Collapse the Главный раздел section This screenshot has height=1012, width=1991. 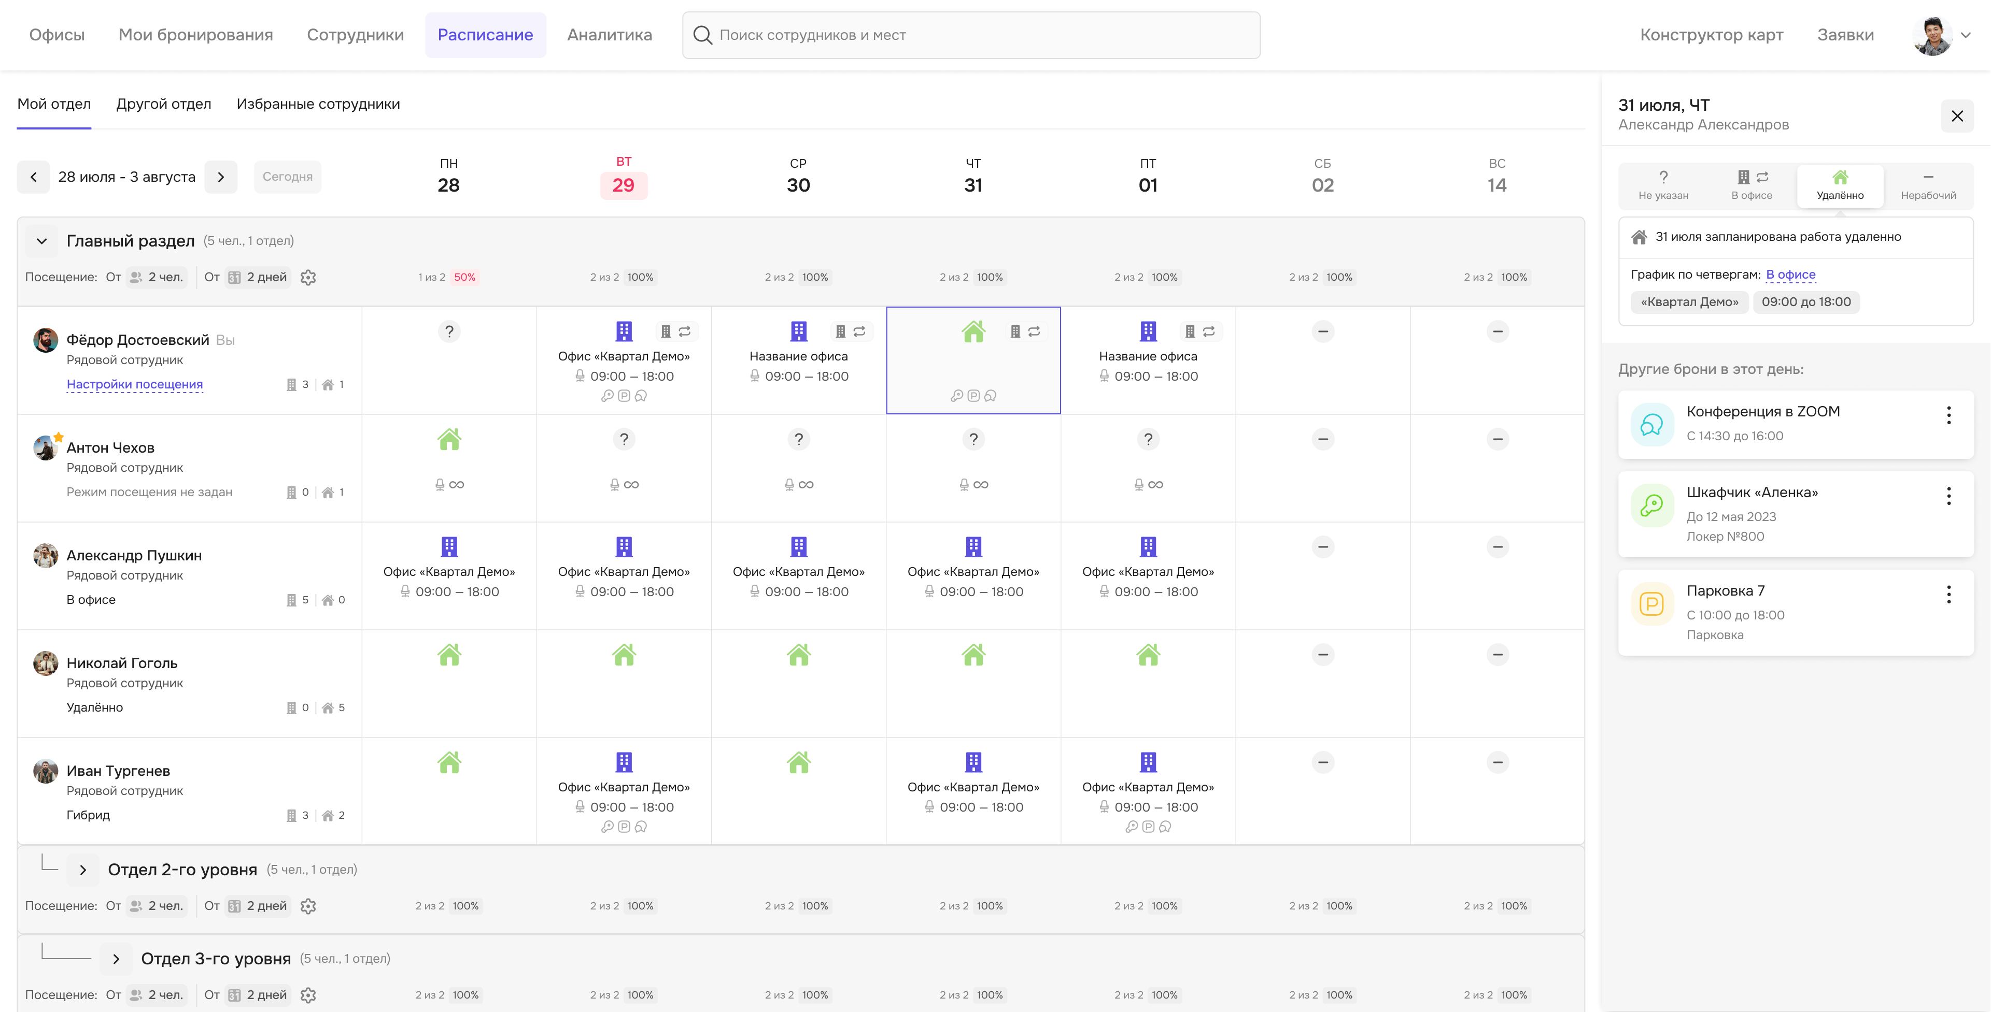point(42,241)
